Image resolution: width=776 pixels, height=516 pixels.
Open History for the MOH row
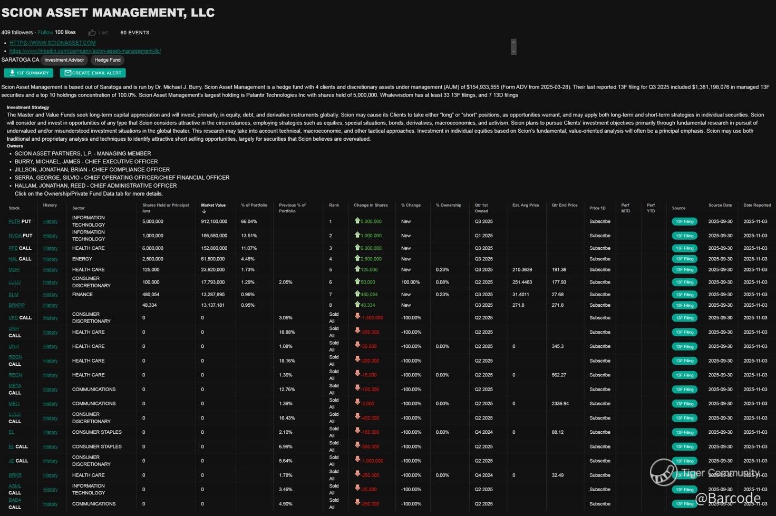point(50,269)
